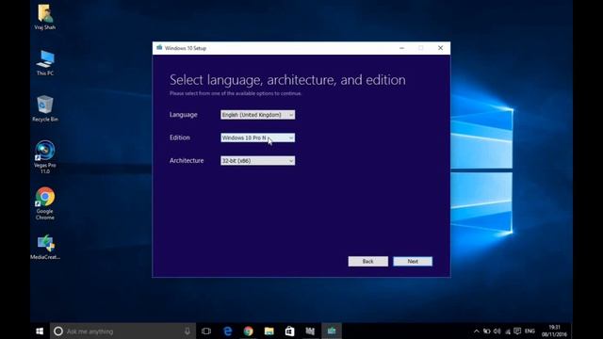
Task: Click the battery icon in system tray
Action: (x=487, y=331)
